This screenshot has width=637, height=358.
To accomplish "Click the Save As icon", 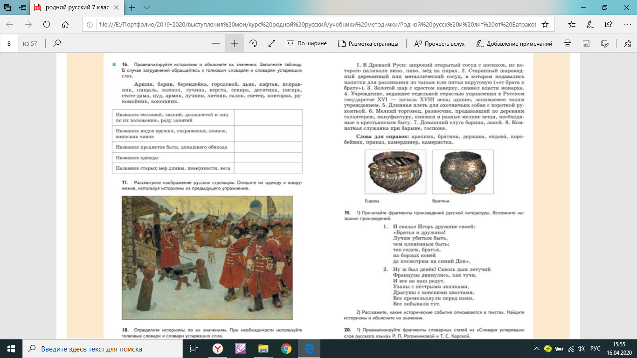I will click(x=605, y=43).
